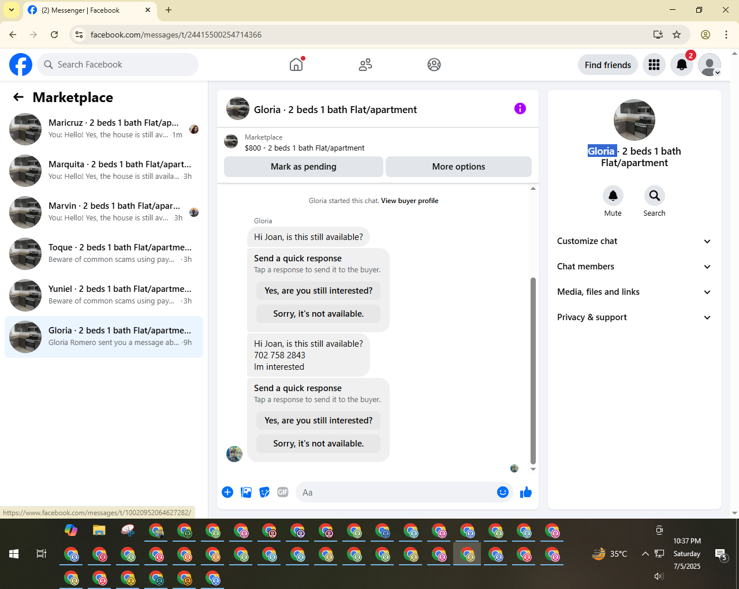Click the chat vertical scrollbar thumb
739x589 pixels.
(x=533, y=370)
